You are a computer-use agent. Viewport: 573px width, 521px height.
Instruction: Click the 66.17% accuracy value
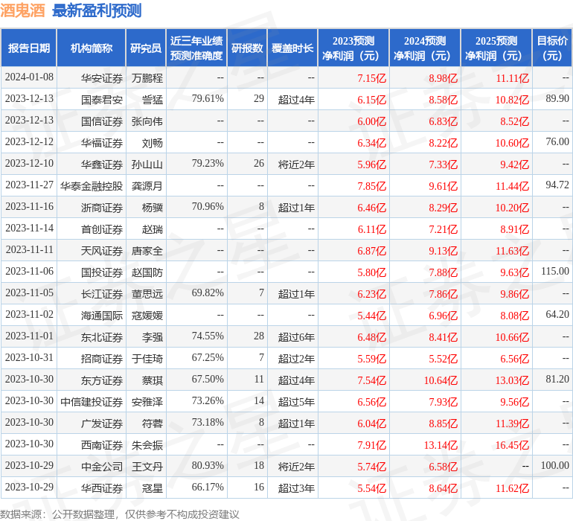click(x=208, y=487)
